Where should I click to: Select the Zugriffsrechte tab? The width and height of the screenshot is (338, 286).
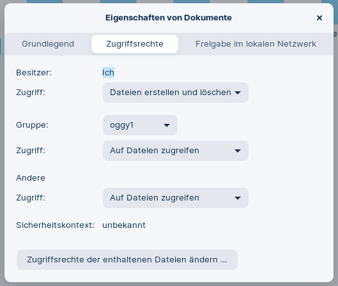click(135, 44)
